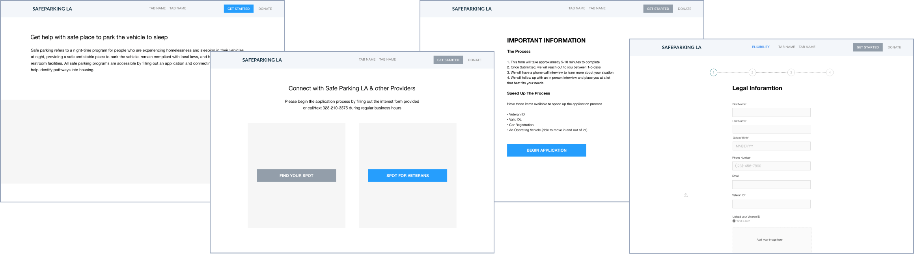The image size is (914, 254).
Task: Click the upload icon left of Veteran ID
Action: [x=686, y=195]
